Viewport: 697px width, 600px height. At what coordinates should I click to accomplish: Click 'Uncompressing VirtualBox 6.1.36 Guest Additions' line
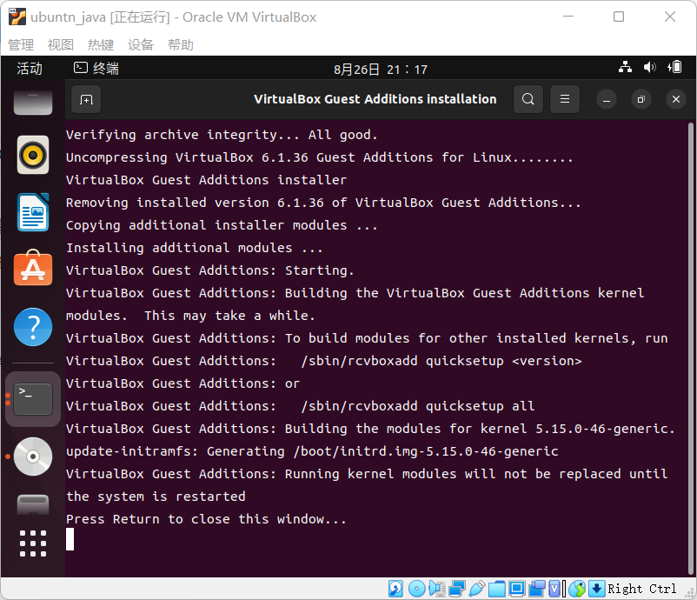tap(320, 157)
